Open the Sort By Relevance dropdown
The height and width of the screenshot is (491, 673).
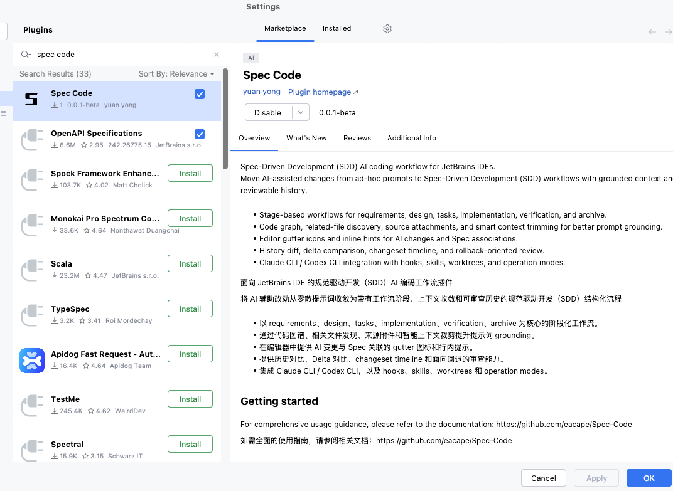[176, 74]
